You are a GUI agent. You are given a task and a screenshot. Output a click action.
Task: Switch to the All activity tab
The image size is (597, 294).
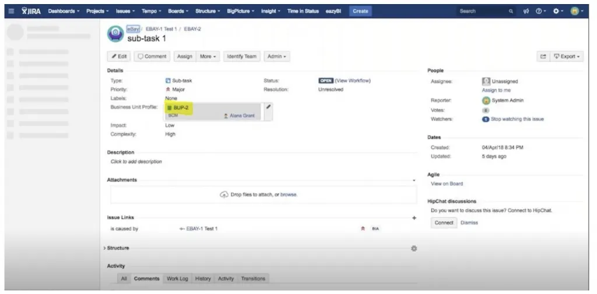(124, 279)
